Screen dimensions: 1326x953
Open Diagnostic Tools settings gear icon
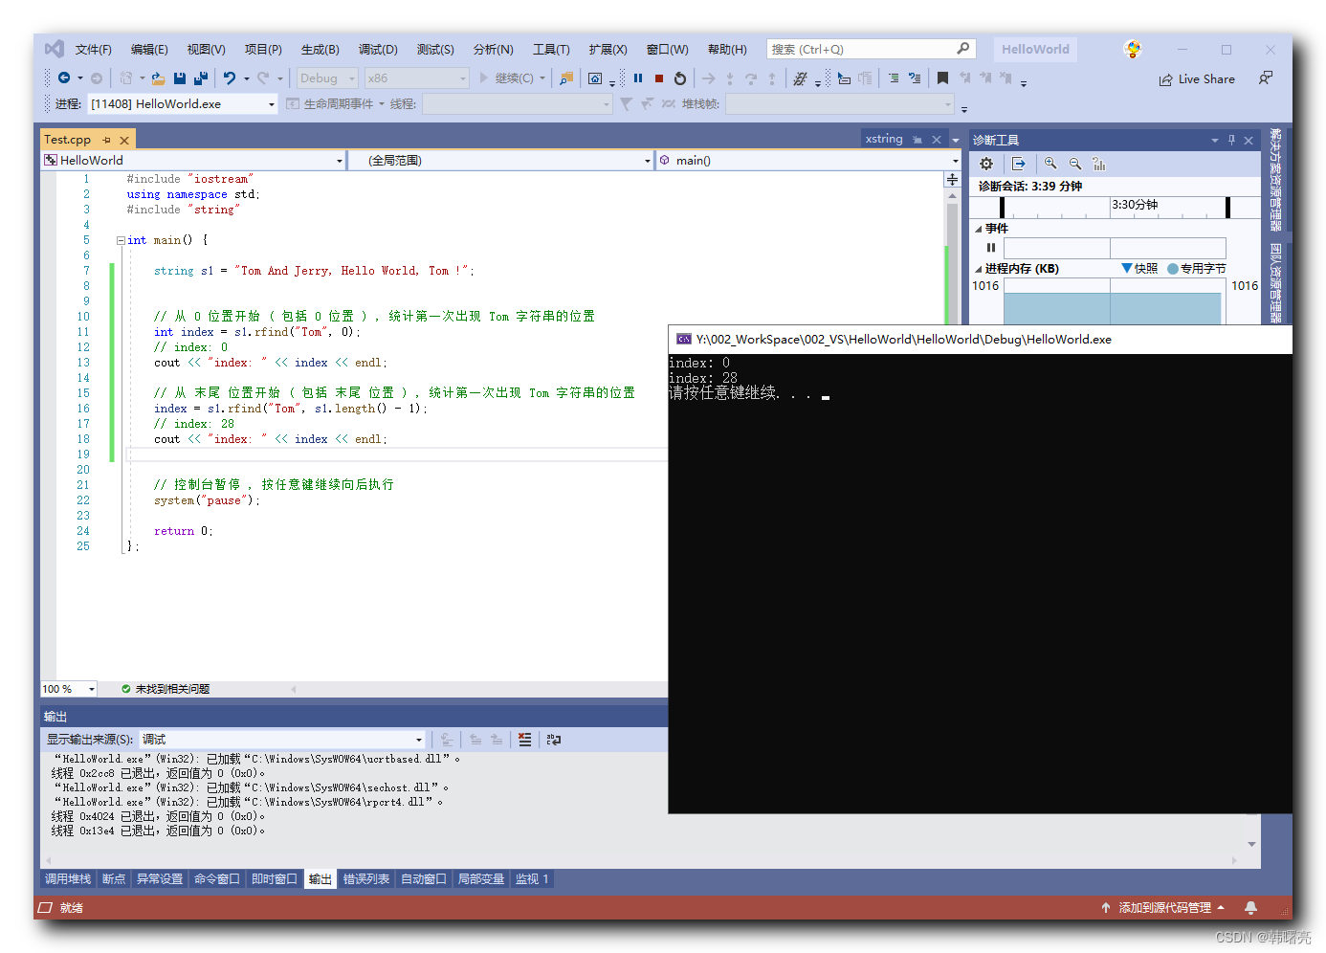pyautogui.click(x=986, y=164)
